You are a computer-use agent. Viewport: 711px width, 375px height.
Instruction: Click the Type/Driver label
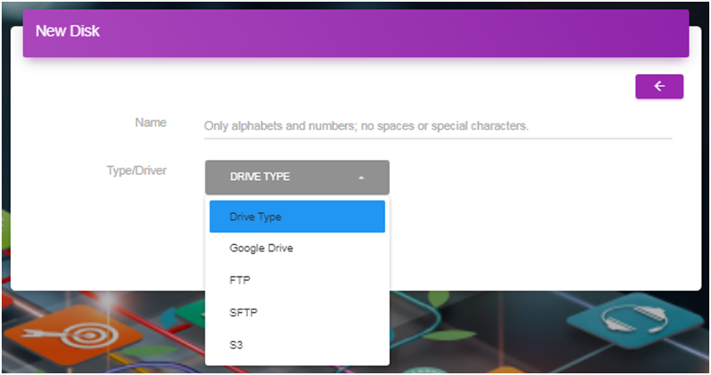click(x=136, y=171)
